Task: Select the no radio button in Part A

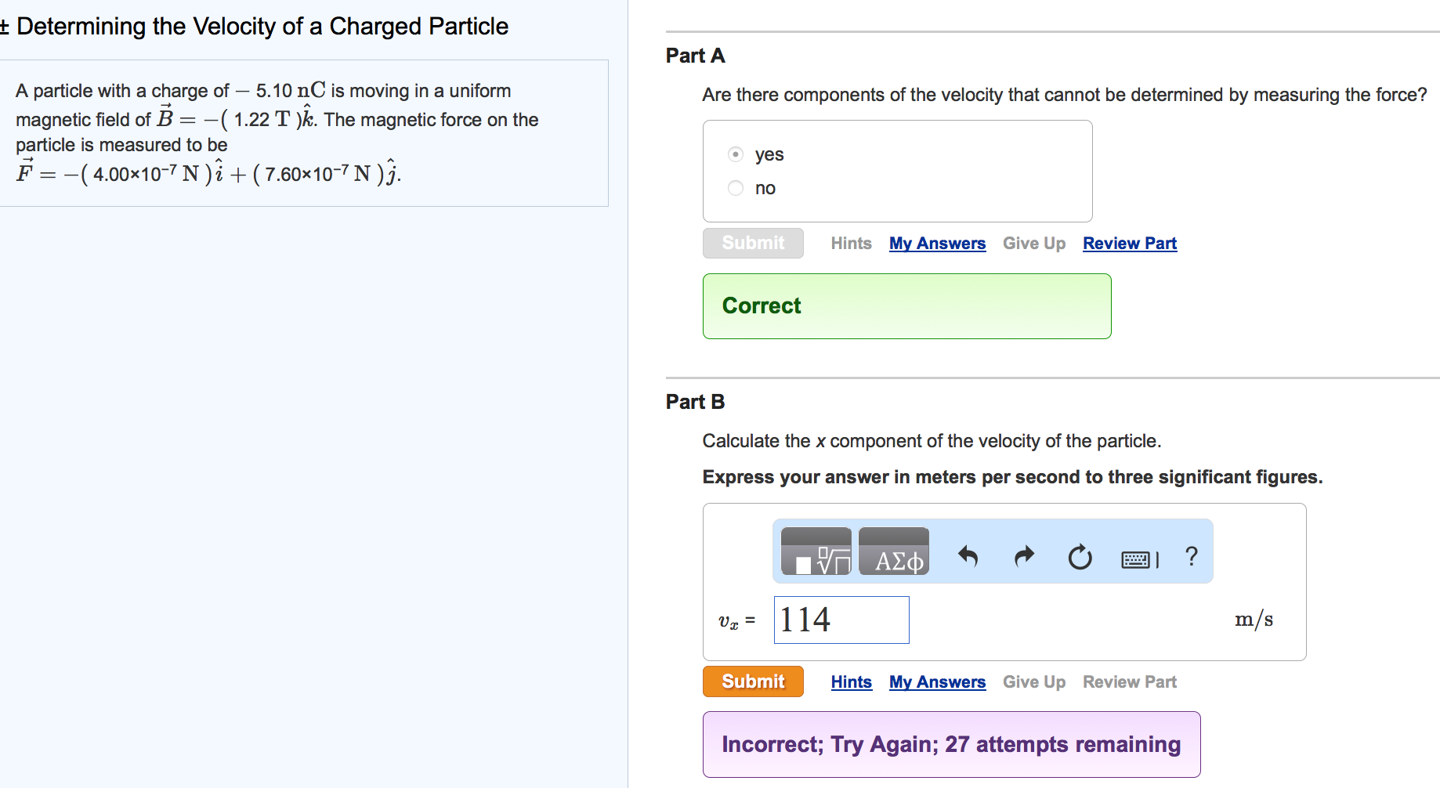Action: [735, 188]
